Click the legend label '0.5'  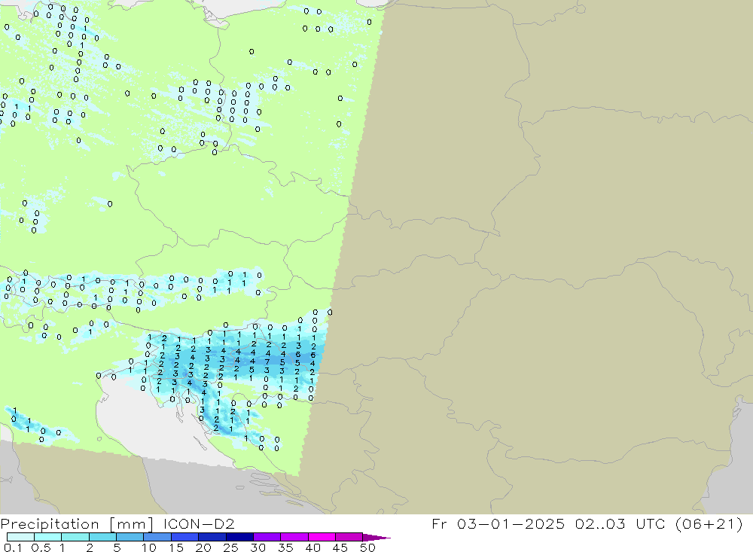(x=41, y=547)
